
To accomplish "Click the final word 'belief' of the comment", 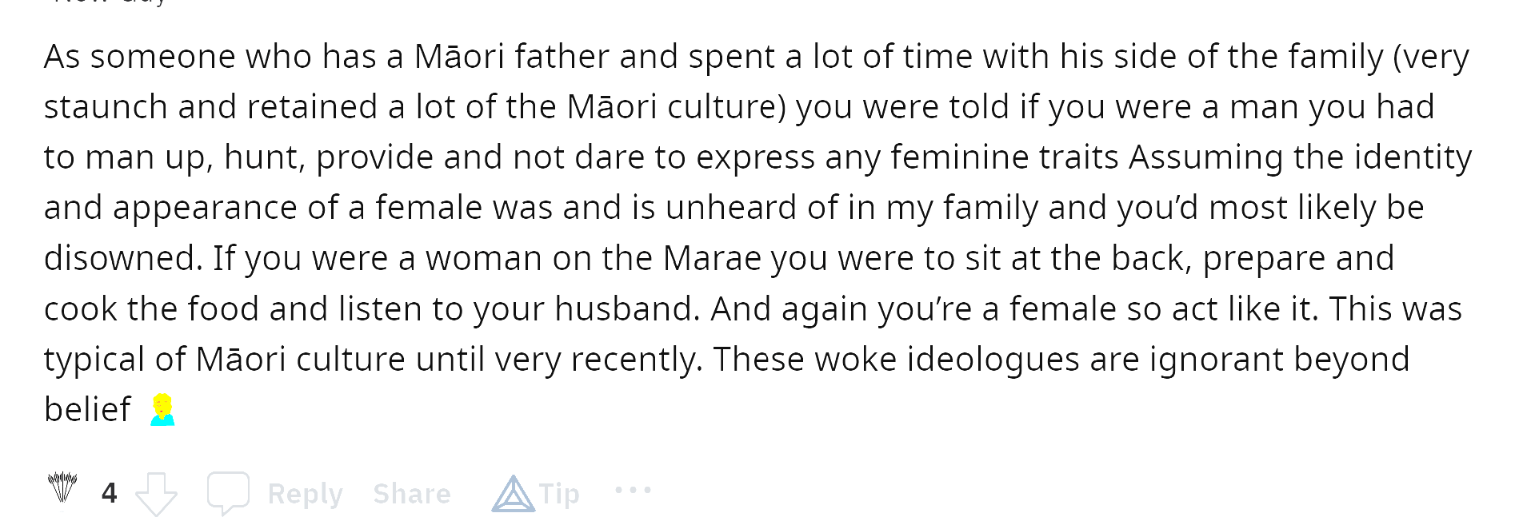I will coord(87,409).
